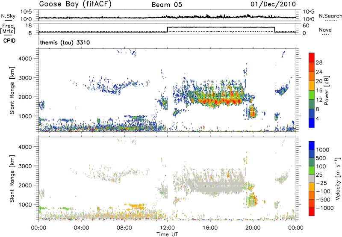This screenshot has height=237, width=342.
Task: Click Power colorbar segment between 16 and 20
Action: coord(312,85)
